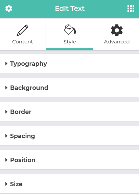Click the Spacing section heading
This screenshot has width=139, height=194.
(x=22, y=136)
